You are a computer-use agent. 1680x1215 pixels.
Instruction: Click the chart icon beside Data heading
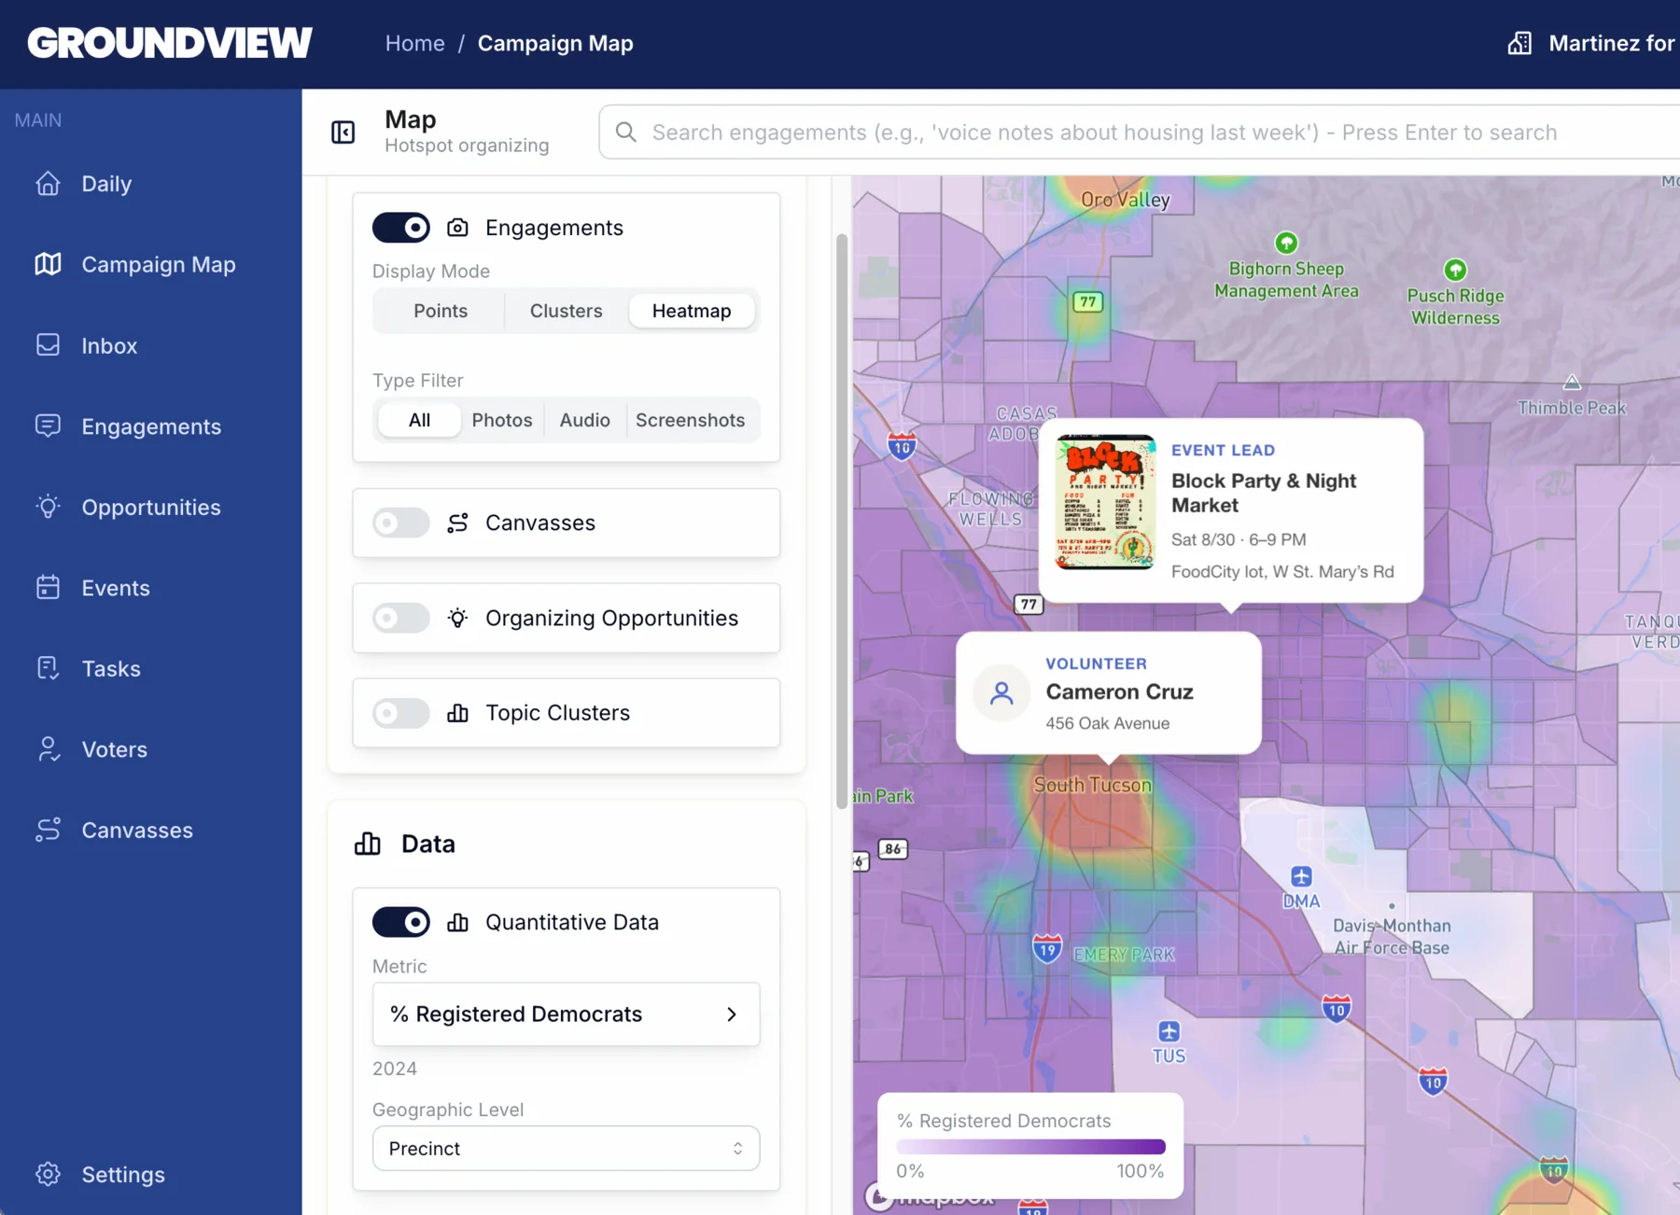[368, 844]
